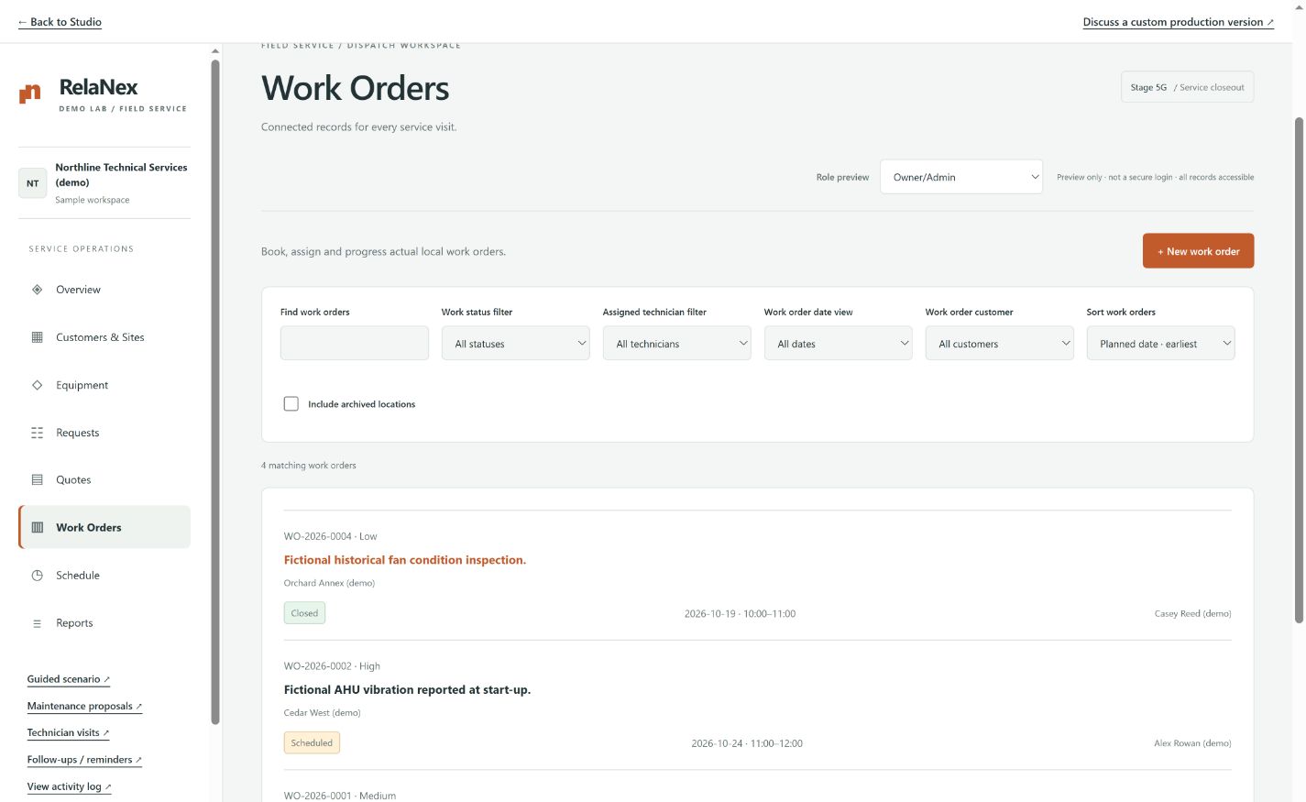Open the Role preview dropdown
This screenshot has height=802, width=1306.
(961, 177)
